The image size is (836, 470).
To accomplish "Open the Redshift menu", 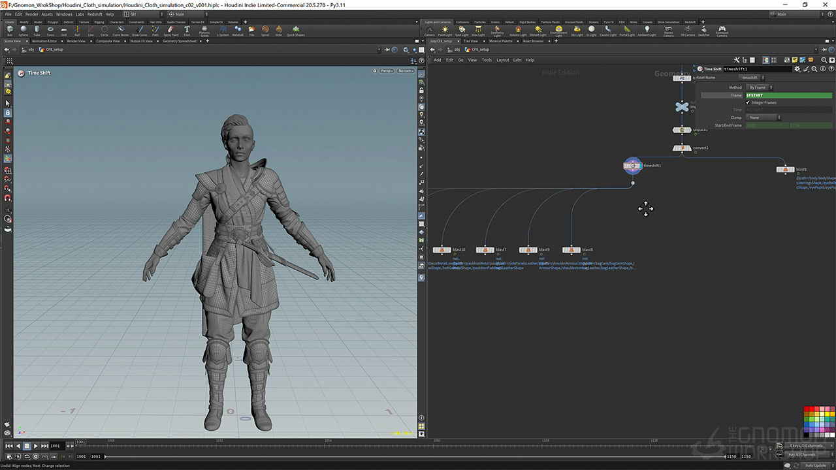I will (95, 14).
